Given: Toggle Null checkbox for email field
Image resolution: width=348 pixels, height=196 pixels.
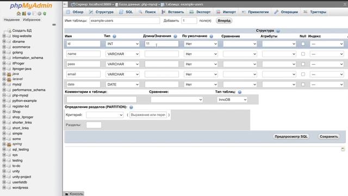Looking at the screenshot, I should tap(303, 74).
